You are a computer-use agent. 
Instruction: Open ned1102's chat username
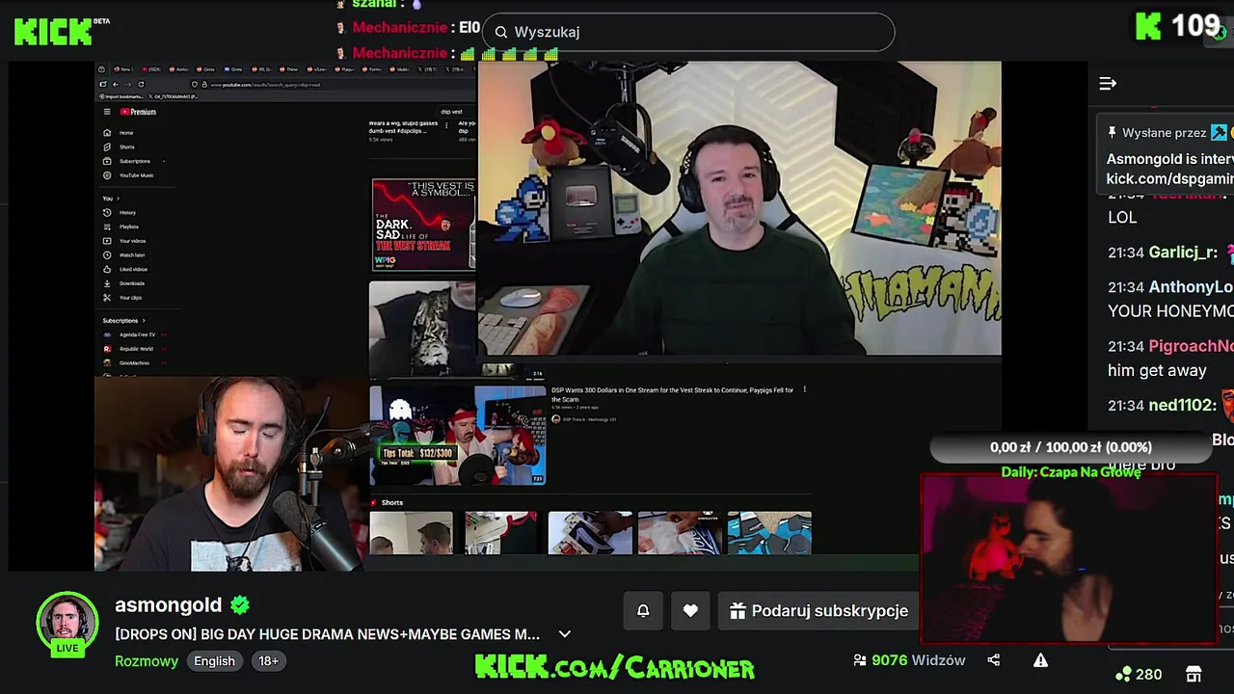pyautogui.click(x=1182, y=405)
